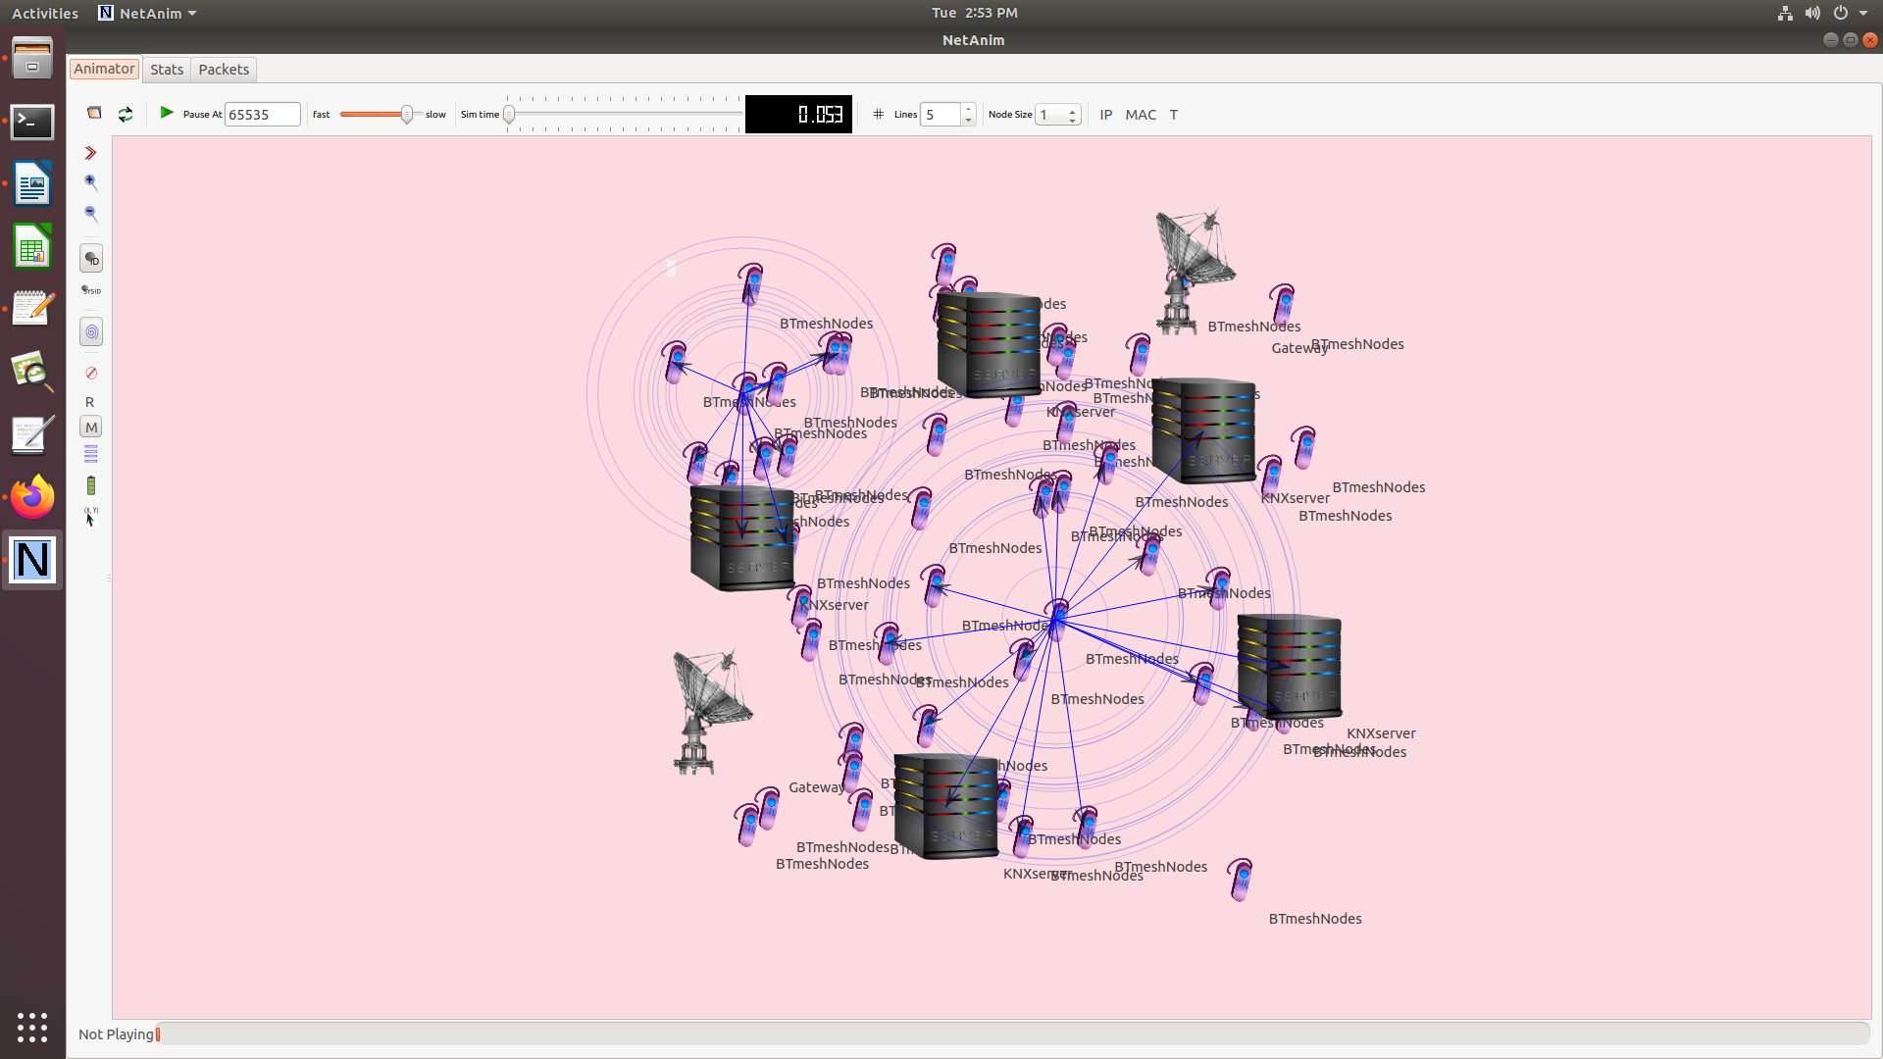The image size is (1883, 1059).
Task: Click the Pause At input field
Action: pyautogui.click(x=262, y=115)
